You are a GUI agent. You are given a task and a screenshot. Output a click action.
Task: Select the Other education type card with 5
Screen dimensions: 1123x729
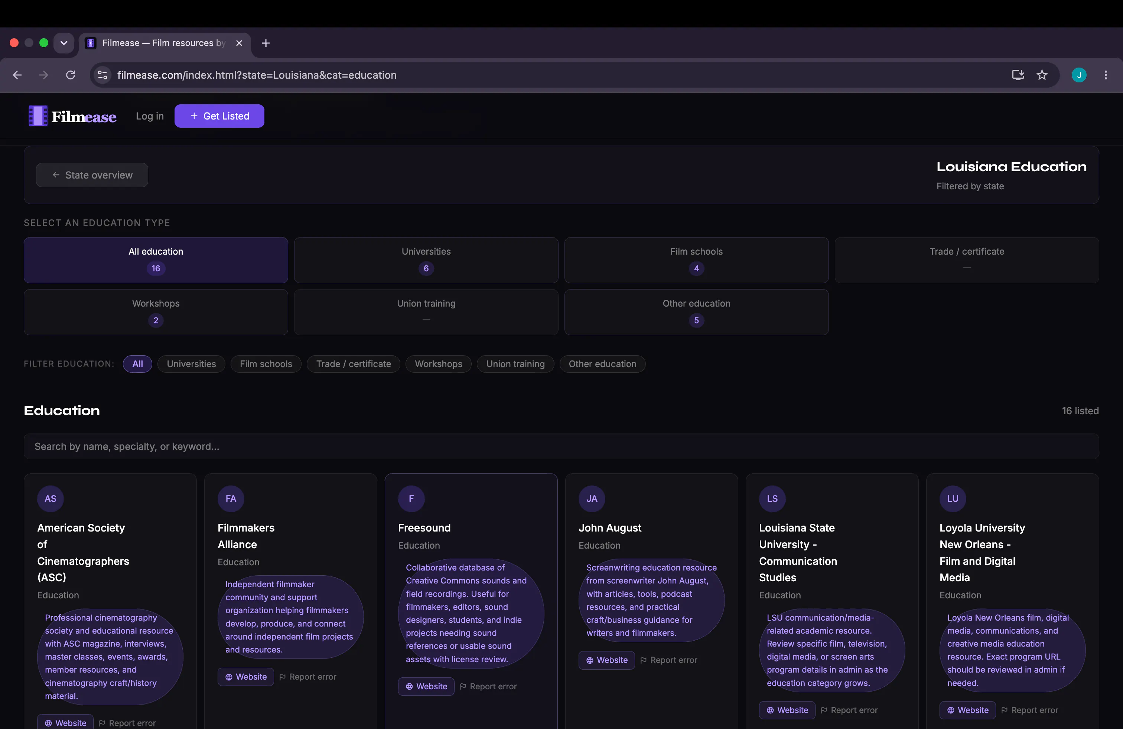(x=696, y=312)
